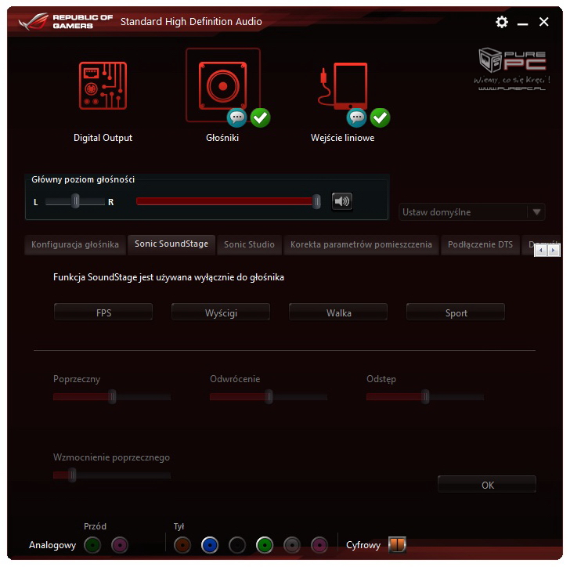
Task: Switch to the Konfiguracja głośnika tab
Action: coord(75,244)
